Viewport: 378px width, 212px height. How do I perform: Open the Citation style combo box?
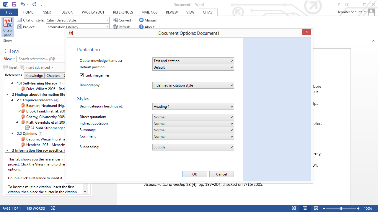click(78, 20)
